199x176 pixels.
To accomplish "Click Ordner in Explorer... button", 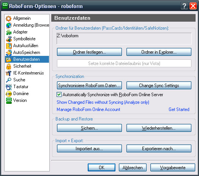I will point(159,52).
